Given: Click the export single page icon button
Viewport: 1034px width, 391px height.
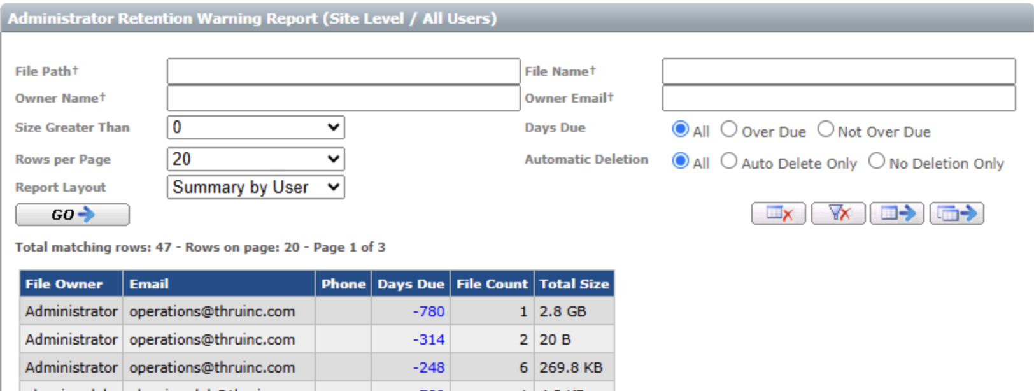Looking at the screenshot, I should tap(897, 213).
